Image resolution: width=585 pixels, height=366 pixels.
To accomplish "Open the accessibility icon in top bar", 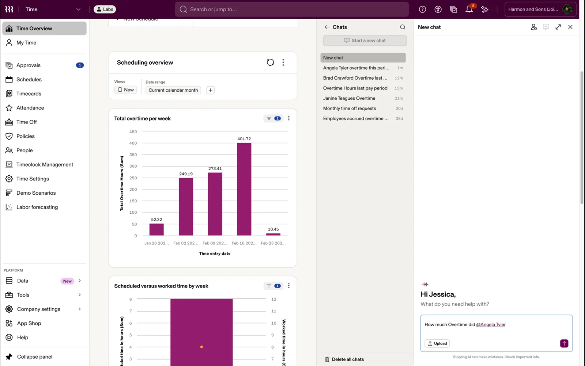I will click(x=438, y=9).
